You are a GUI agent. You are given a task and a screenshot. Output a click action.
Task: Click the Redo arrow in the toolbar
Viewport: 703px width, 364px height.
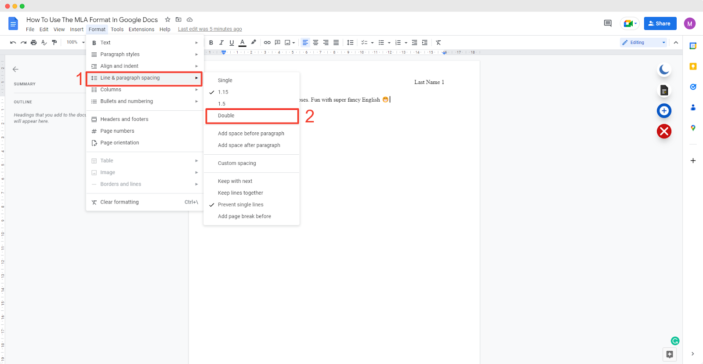pyautogui.click(x=23, y=43)
